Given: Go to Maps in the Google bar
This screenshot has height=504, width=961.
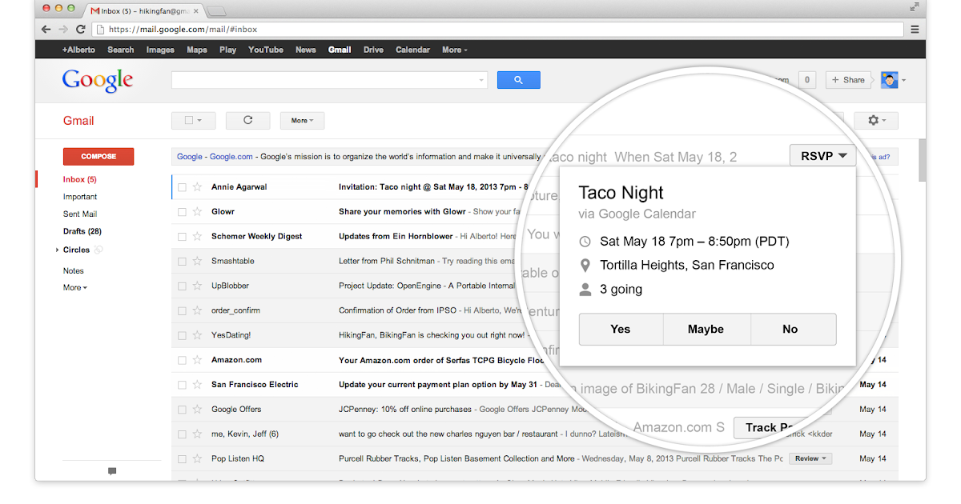Looking at the screenshot, I should point(197,50).
